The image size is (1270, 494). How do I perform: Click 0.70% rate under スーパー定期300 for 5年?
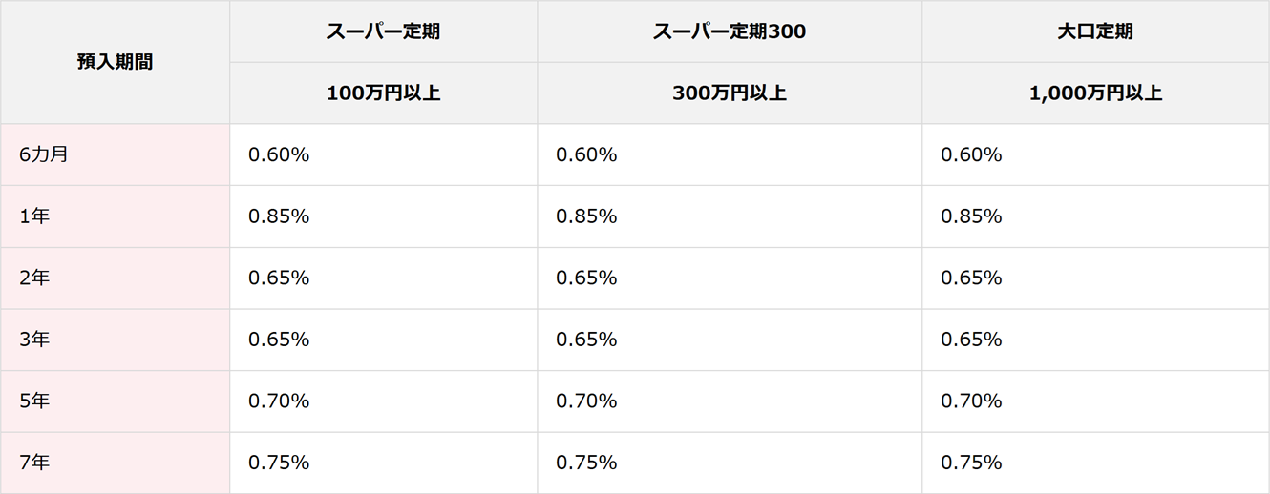586,401
